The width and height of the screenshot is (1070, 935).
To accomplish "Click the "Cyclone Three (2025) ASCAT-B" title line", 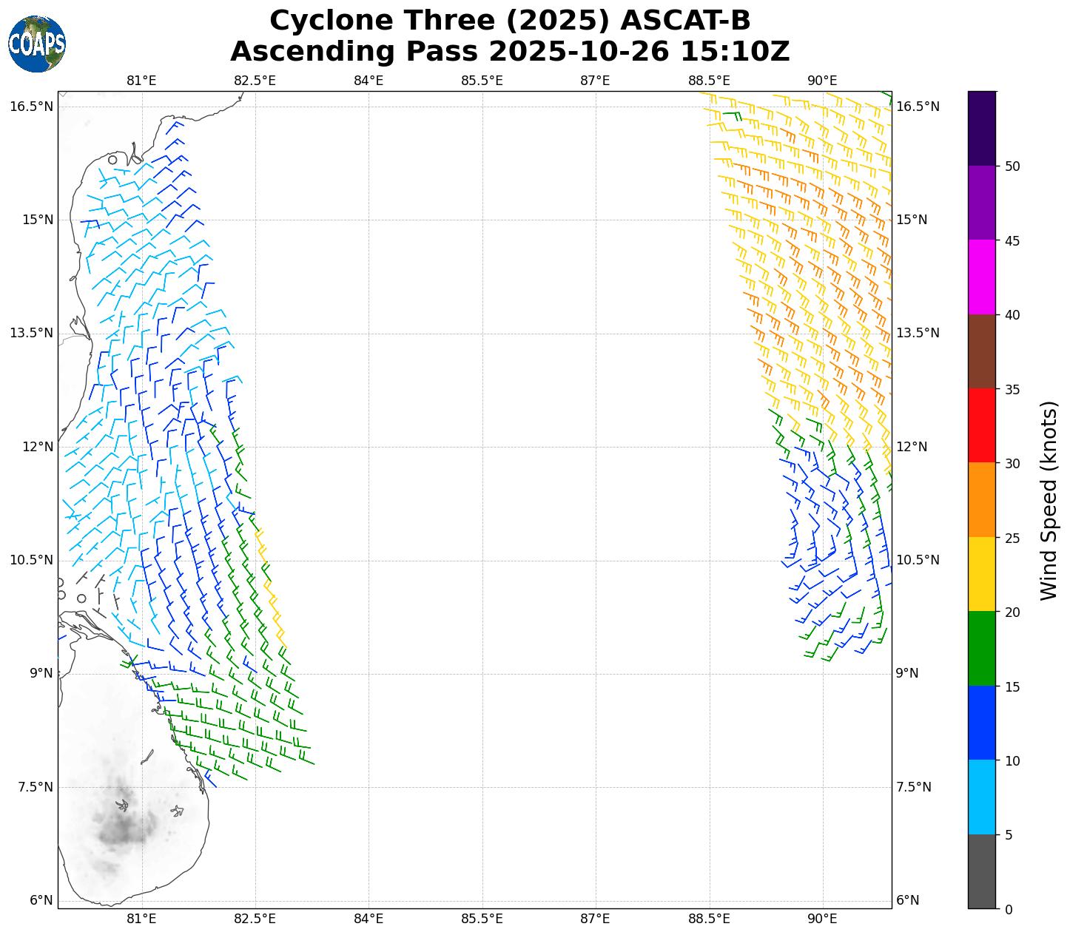I will coord(510,21).
